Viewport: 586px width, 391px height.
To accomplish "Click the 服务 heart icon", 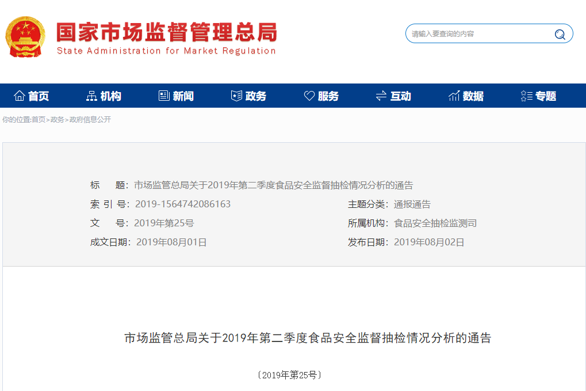I will point(309,96).
